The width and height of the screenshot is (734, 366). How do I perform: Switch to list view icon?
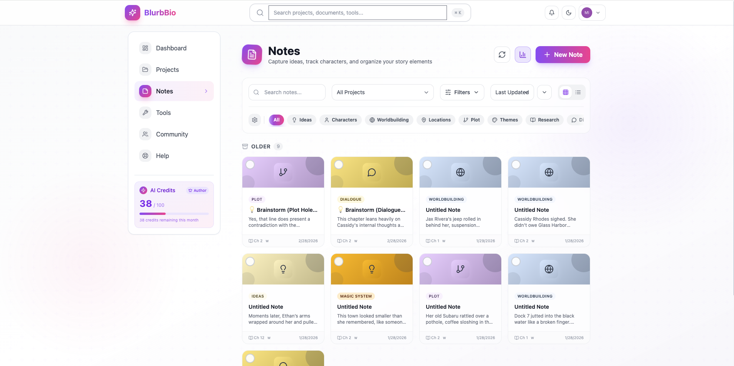point(578,92)
